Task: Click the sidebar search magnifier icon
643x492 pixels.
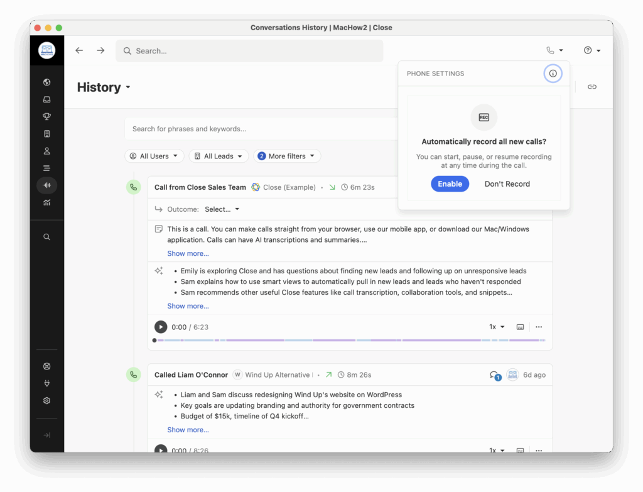Action: (47, 237)
